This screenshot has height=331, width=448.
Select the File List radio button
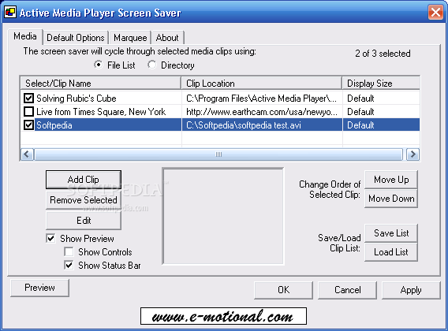[98, 65]
